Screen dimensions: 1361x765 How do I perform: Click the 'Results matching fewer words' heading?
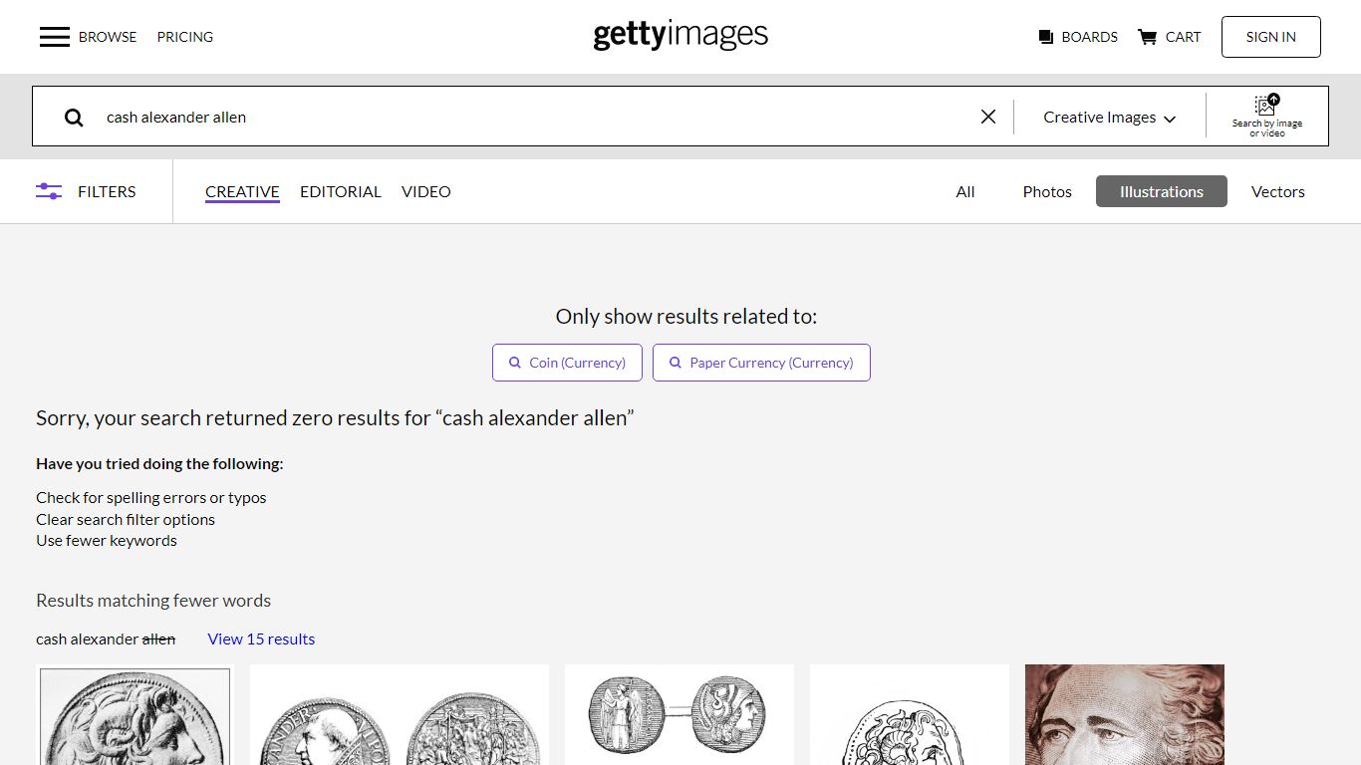pyautogui.click(x=153, y=601)
